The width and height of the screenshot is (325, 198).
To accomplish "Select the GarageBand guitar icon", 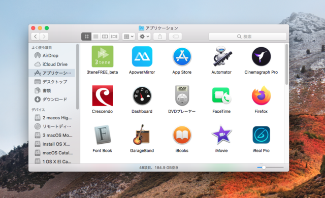I will [x=142, y=135].
